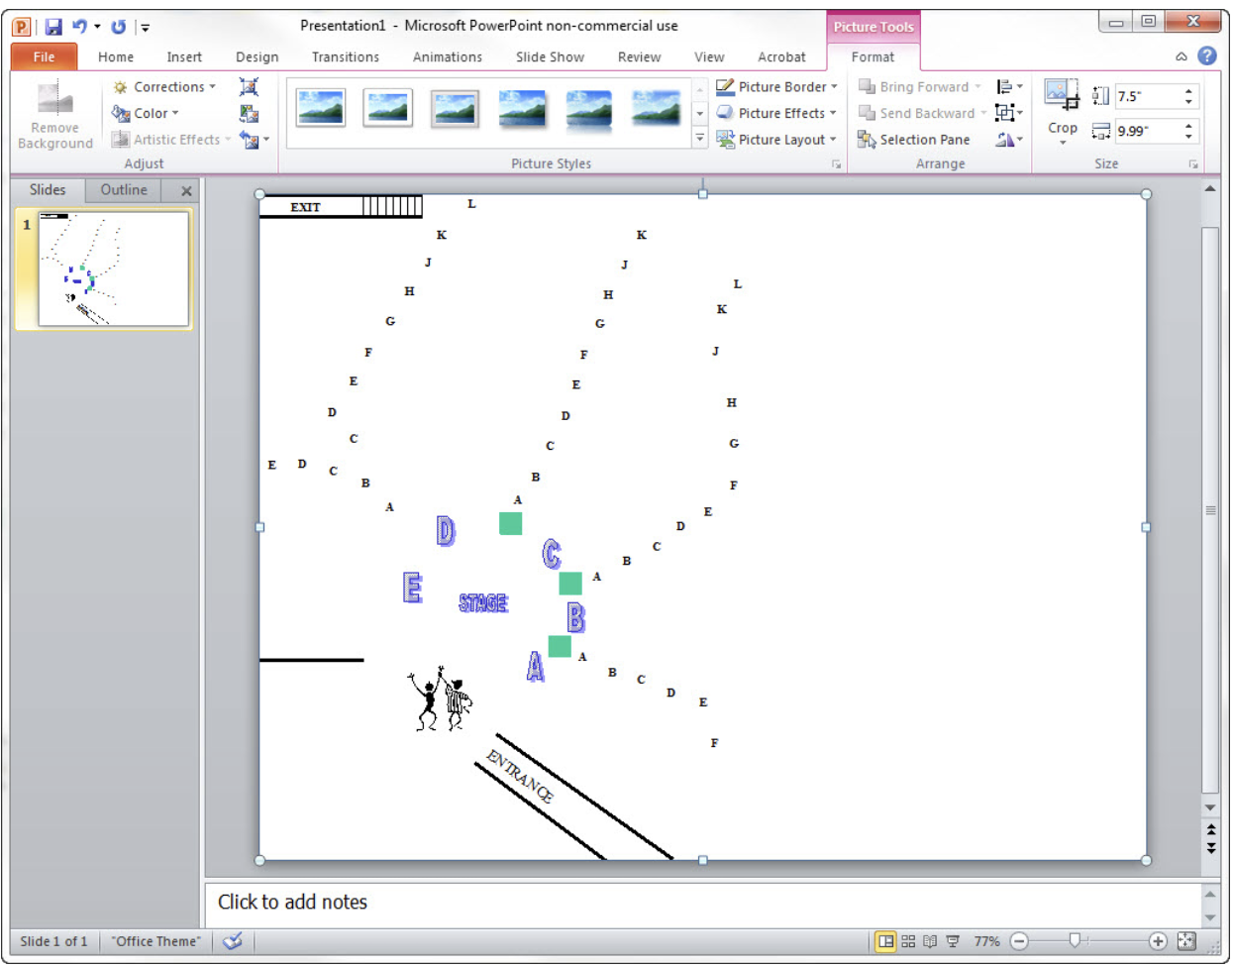1234x967 pixels.
Task: Open the Artistic Effects menu
Action: [171, 140]
